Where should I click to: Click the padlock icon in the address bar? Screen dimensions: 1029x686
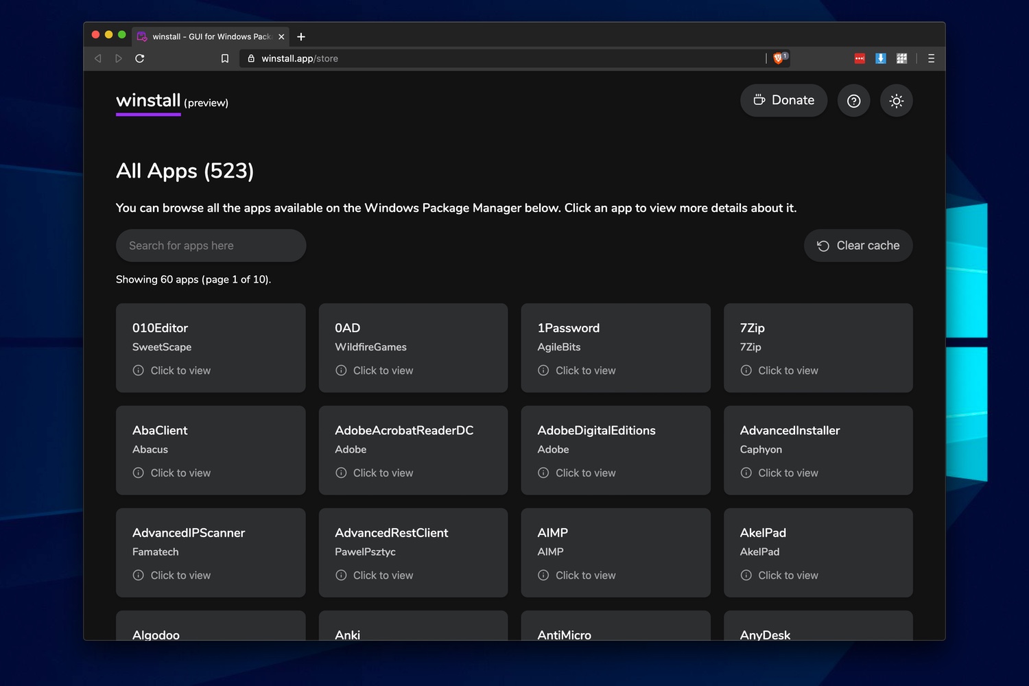tap(250, 58)
